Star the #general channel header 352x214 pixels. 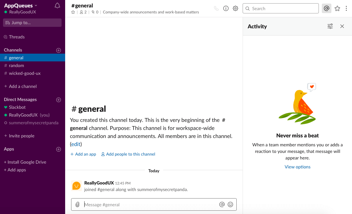[x=73, y=12]
